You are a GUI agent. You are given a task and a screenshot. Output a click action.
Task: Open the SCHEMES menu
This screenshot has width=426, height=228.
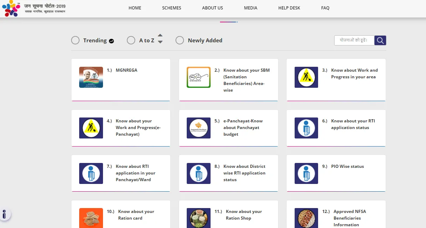point(172,8)
